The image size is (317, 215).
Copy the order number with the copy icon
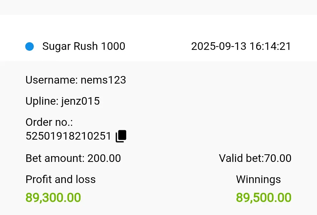click(x=121, y=136)
